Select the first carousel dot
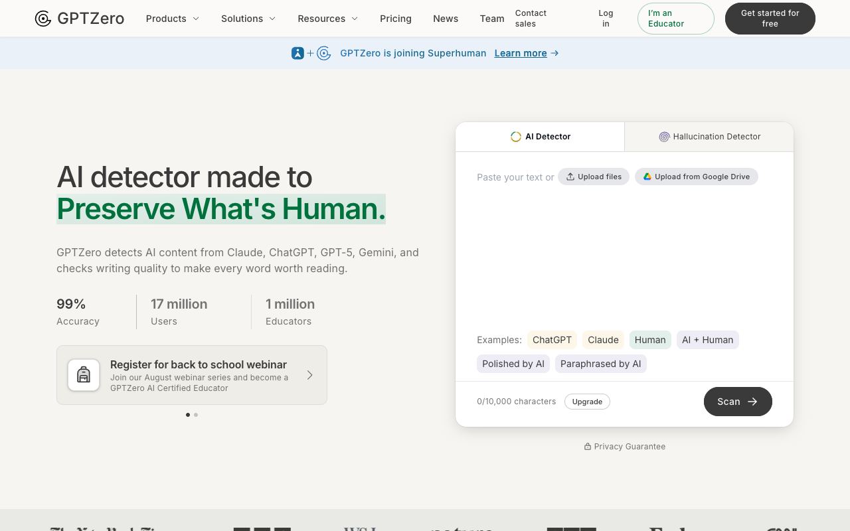The width and height of the screenshot is (850, 531). [x=188, y=415]
